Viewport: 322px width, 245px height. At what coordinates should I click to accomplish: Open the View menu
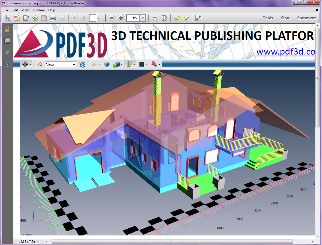(25, 10)
